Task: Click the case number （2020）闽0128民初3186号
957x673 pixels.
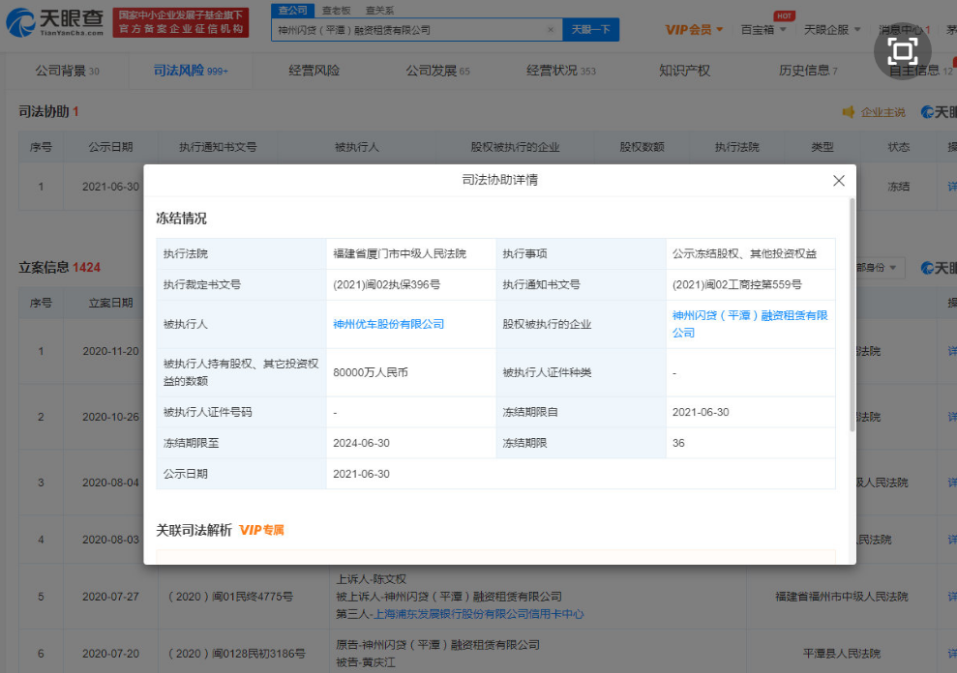Action: [236, 654]
